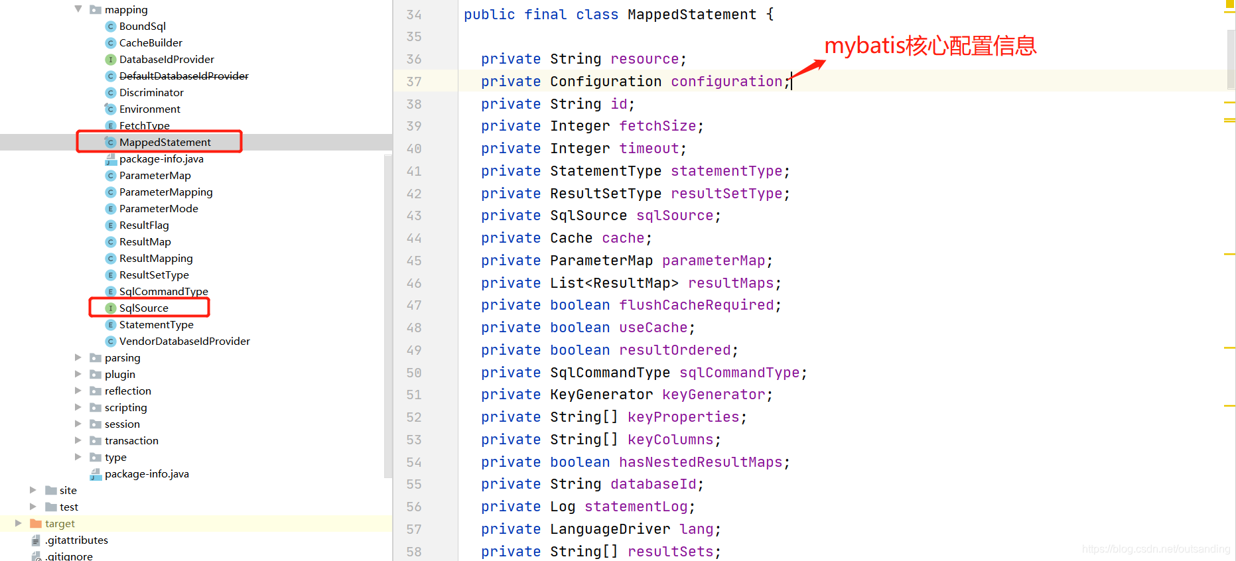Viewport: 1236px width, 561px height.
Task: Click the ParameterMap class icon
Action: [x=111, y=176]
